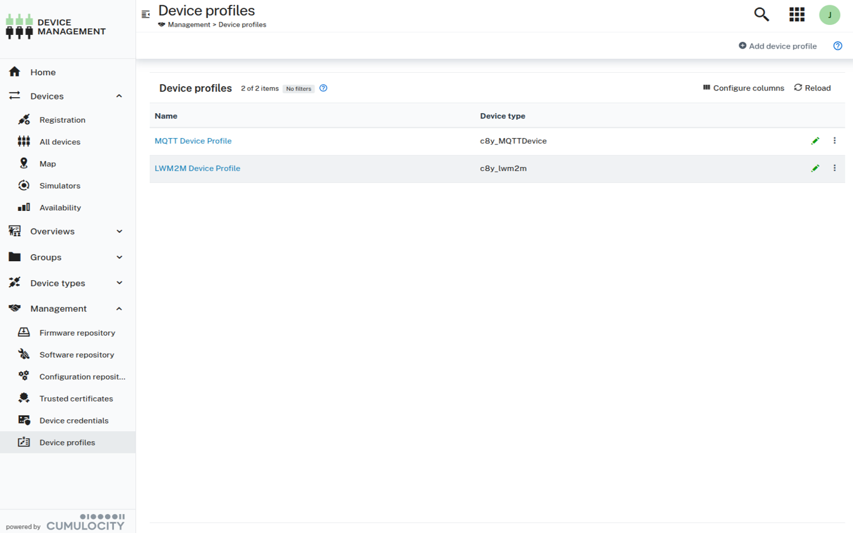The image size is (853, 533).
Task: Click the user avatar icon
Action: 830,15
